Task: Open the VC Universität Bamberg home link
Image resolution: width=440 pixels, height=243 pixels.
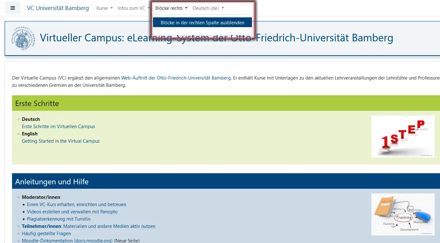Action: tap(58, 8)
